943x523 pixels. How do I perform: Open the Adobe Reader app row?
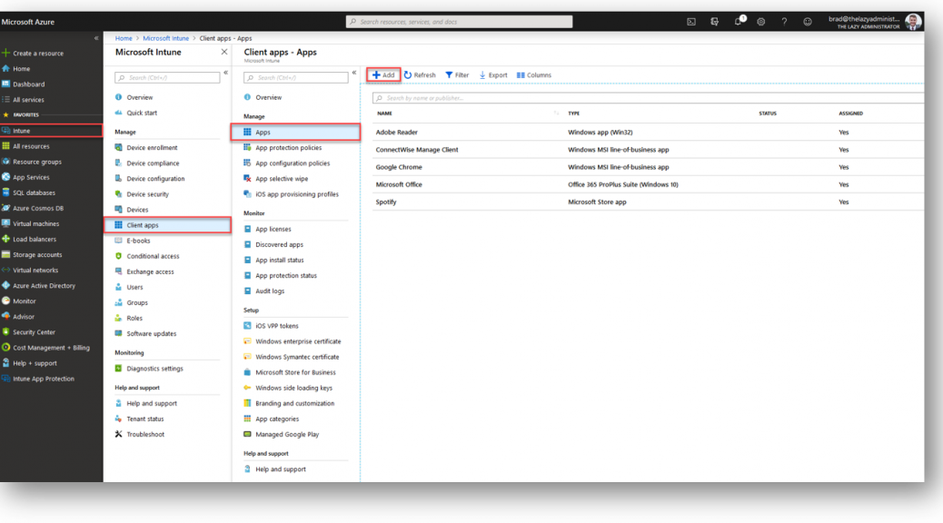[648, 133]
